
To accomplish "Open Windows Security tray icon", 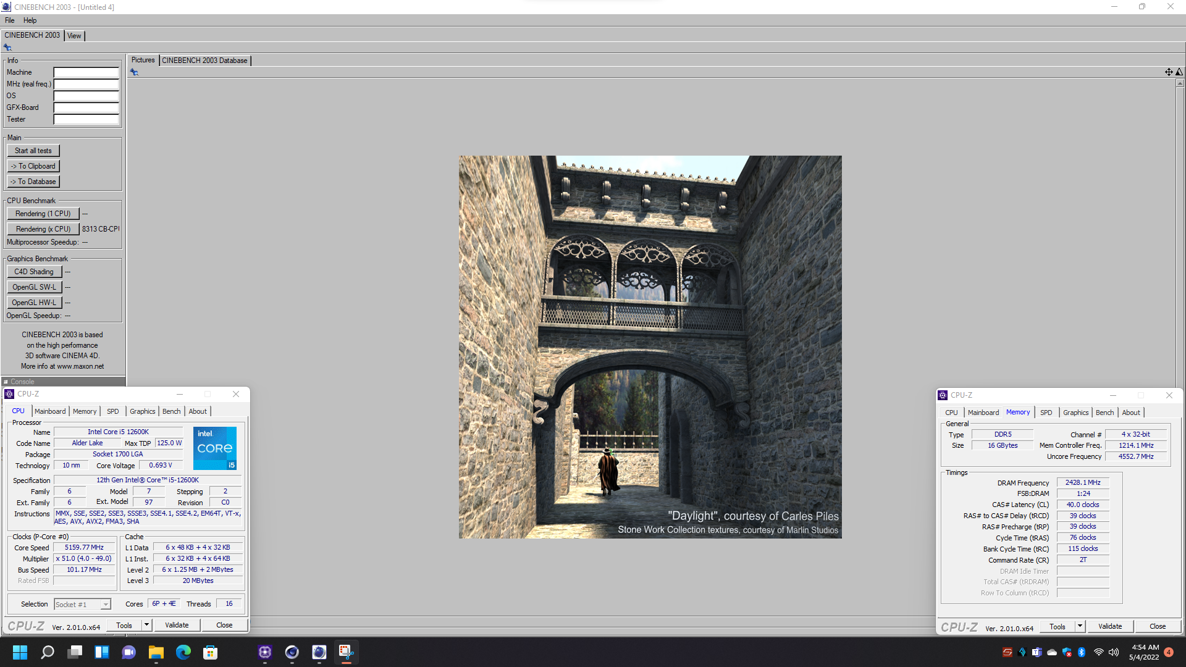I will click(1067, 652).
